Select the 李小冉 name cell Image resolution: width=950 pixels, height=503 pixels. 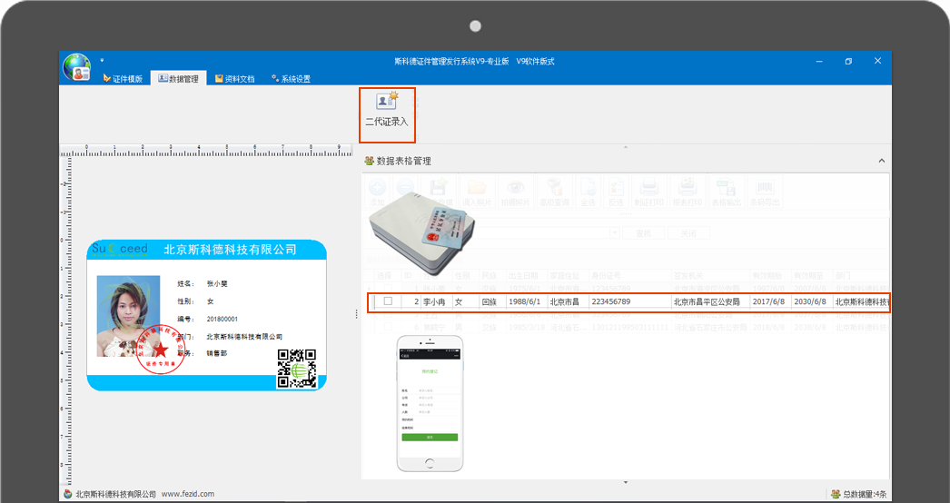point(435,301)
